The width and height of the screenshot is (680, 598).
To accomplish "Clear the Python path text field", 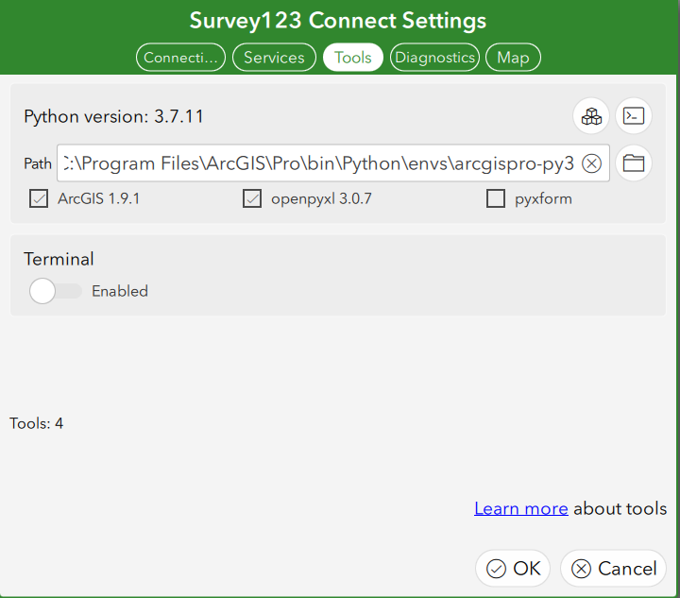I will 591,163.
